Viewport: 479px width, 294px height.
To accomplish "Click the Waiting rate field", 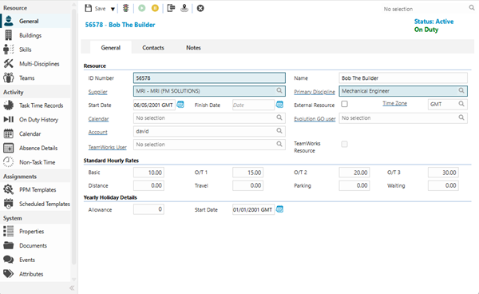I will (443, 185).
